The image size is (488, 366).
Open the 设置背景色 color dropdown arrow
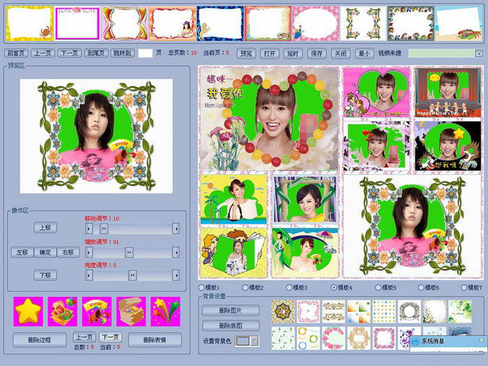(255, 342)
